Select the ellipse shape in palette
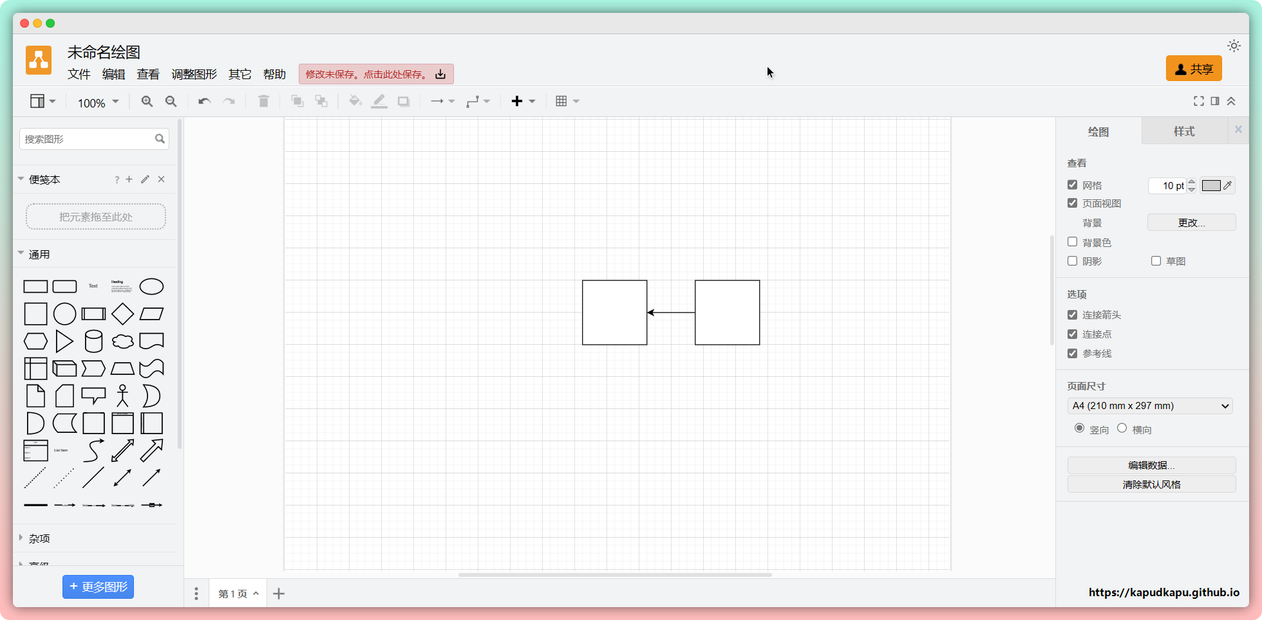Viewport: 1262px width, 620px height. (x=151, y=286)
